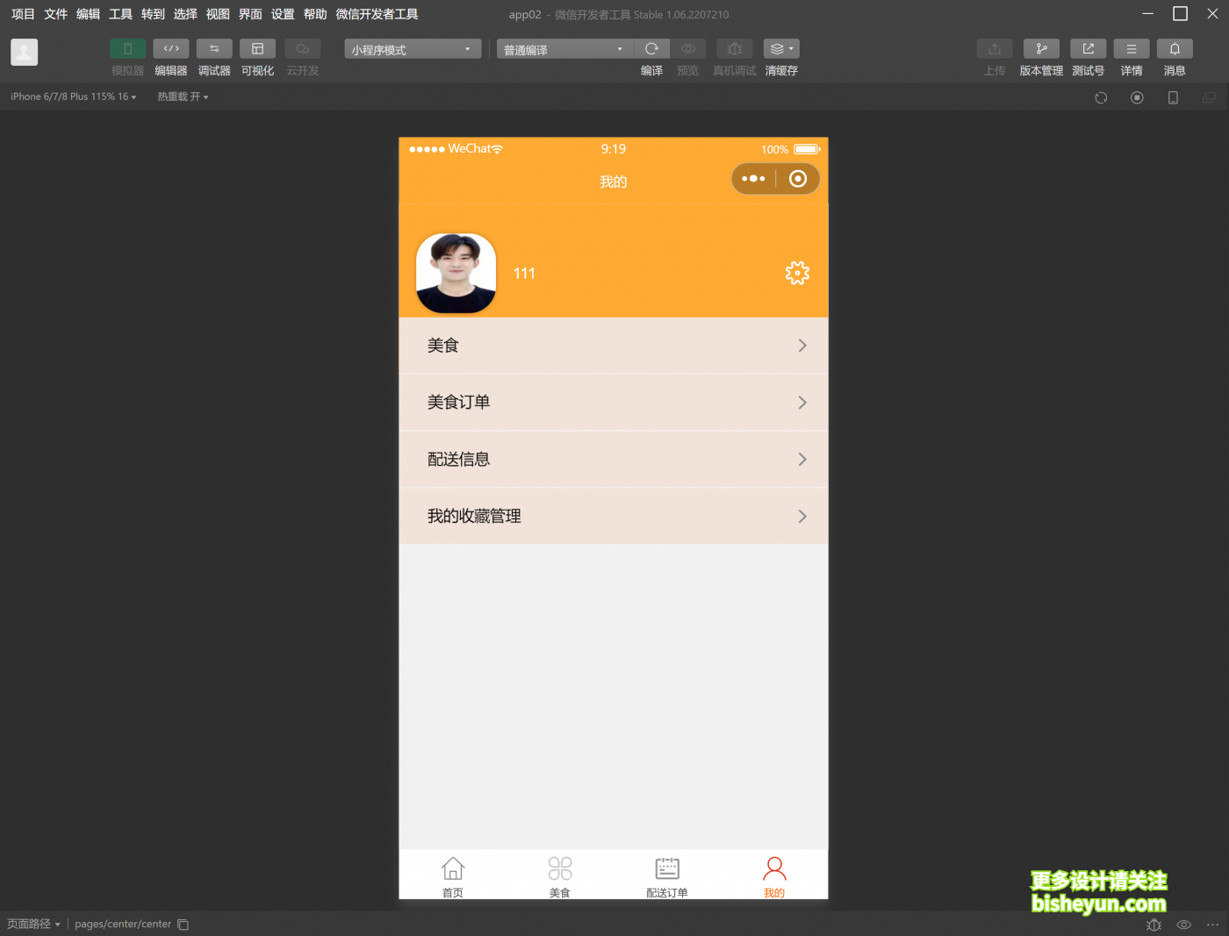
Task: Click the pages/center/center path text
Action: point(123,924)
